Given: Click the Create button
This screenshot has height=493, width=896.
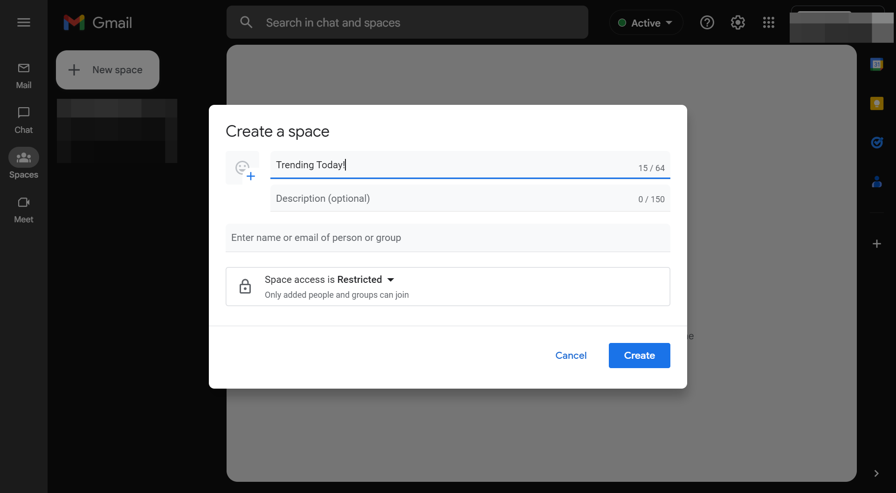Looking at the screenshot, I should tap(640, 356).
